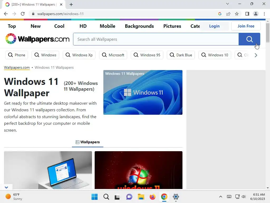Open the Mobile menu item
Image resolution: width=270 pixels, height=203 pixels.
pyautogui.click(x=108, y=26)
